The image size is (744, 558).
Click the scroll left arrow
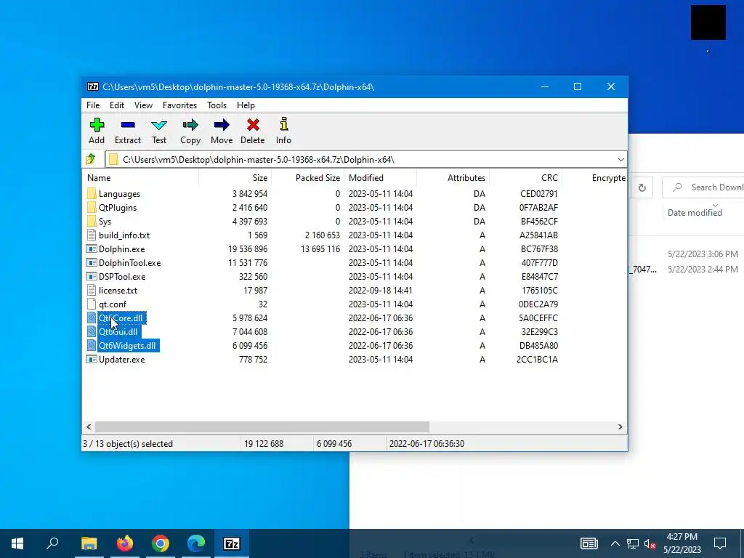pos(89,426)
